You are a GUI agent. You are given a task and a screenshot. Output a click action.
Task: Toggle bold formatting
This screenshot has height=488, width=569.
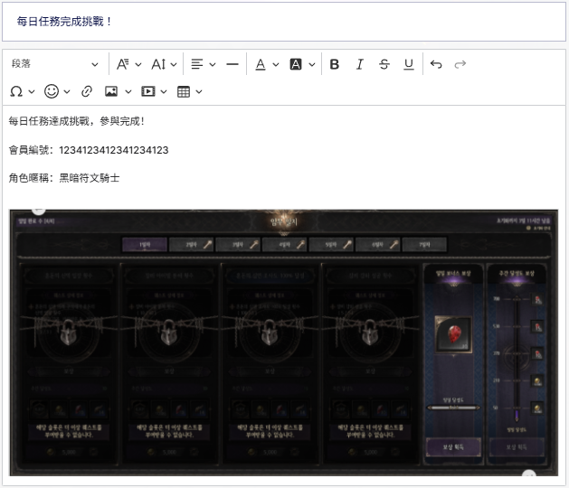335,64
